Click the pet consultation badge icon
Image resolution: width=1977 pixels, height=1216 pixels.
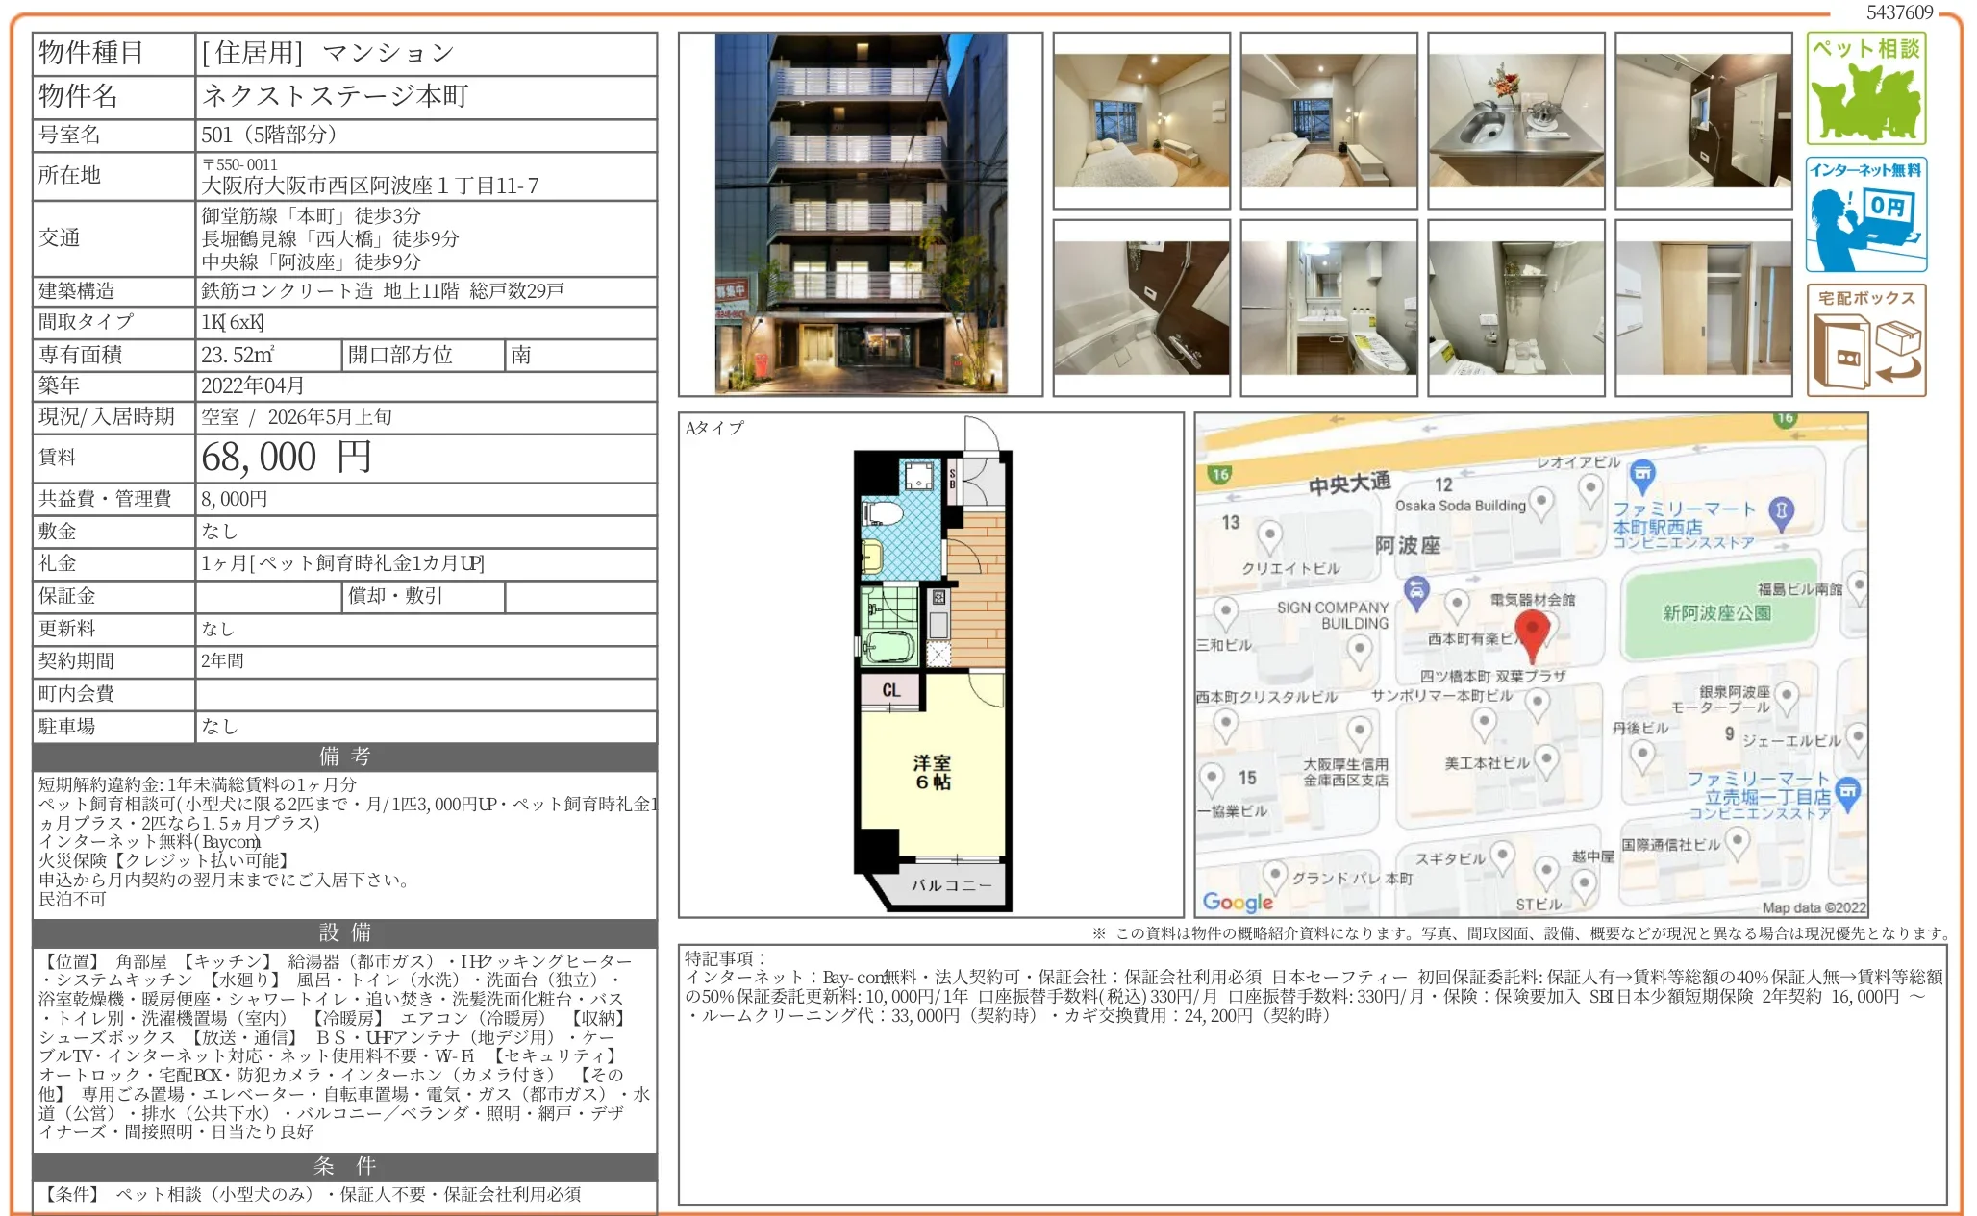click(1865, 88)
